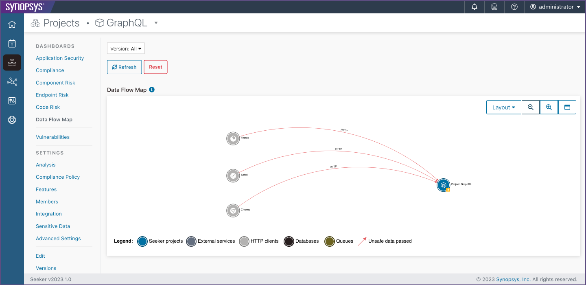
Task: Open the network graph sidebar icon
Action: click(x=12, y=82)
